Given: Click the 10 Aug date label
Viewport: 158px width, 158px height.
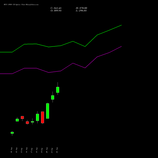Looking at the screenshot, I should coord(11,150).
